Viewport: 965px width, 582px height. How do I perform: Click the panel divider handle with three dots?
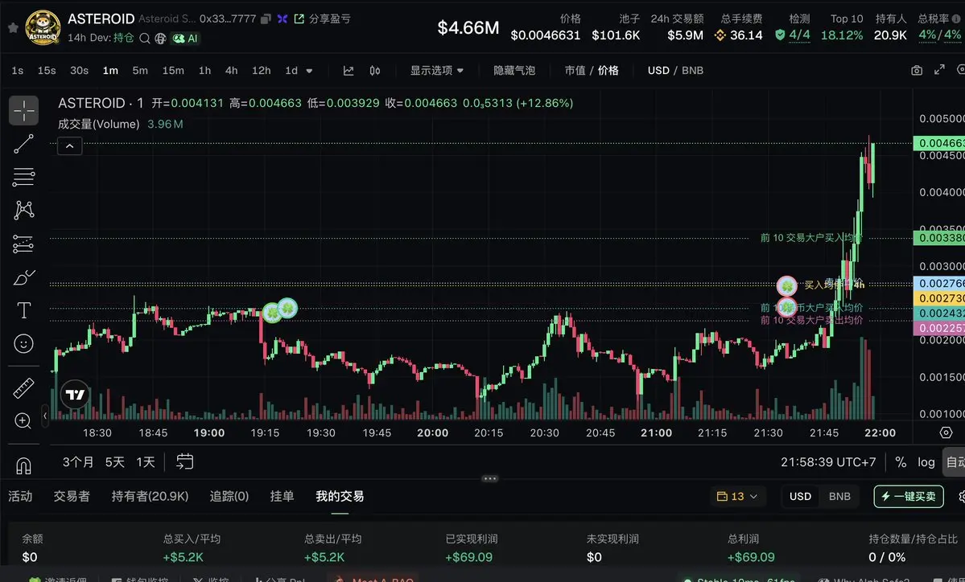pyautogui.click(x=490, y=478)
